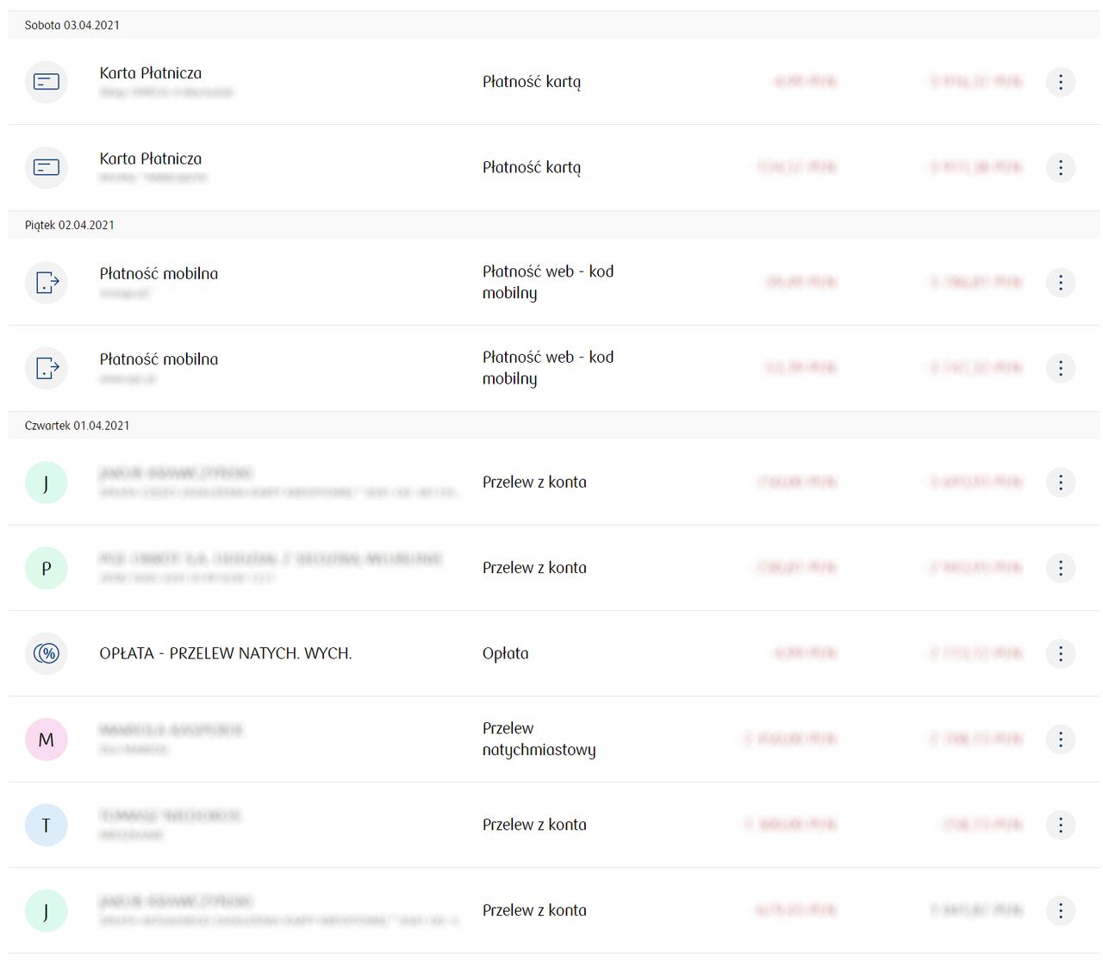The width and height of the screenshot is (1103, 960).
Task: Click card icon of second Karta Płatnicza transaction
Action: click(47, 167)
